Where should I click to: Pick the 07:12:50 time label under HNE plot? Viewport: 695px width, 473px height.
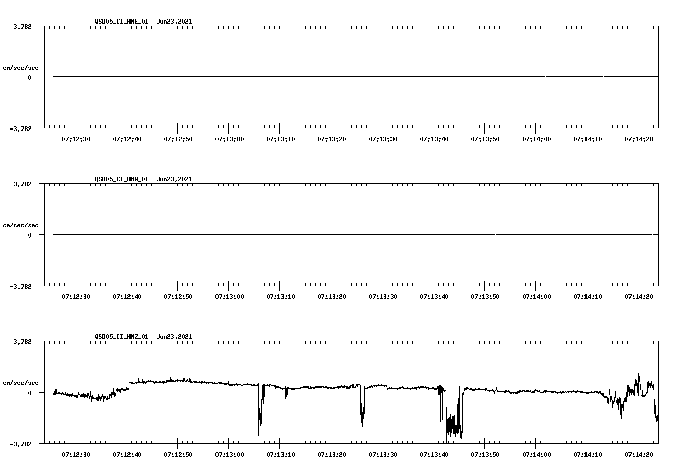178,139
